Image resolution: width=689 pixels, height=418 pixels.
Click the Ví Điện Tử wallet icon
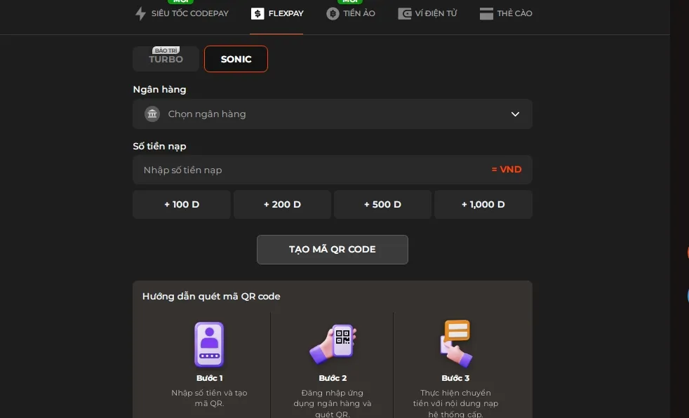coord(405,13)
